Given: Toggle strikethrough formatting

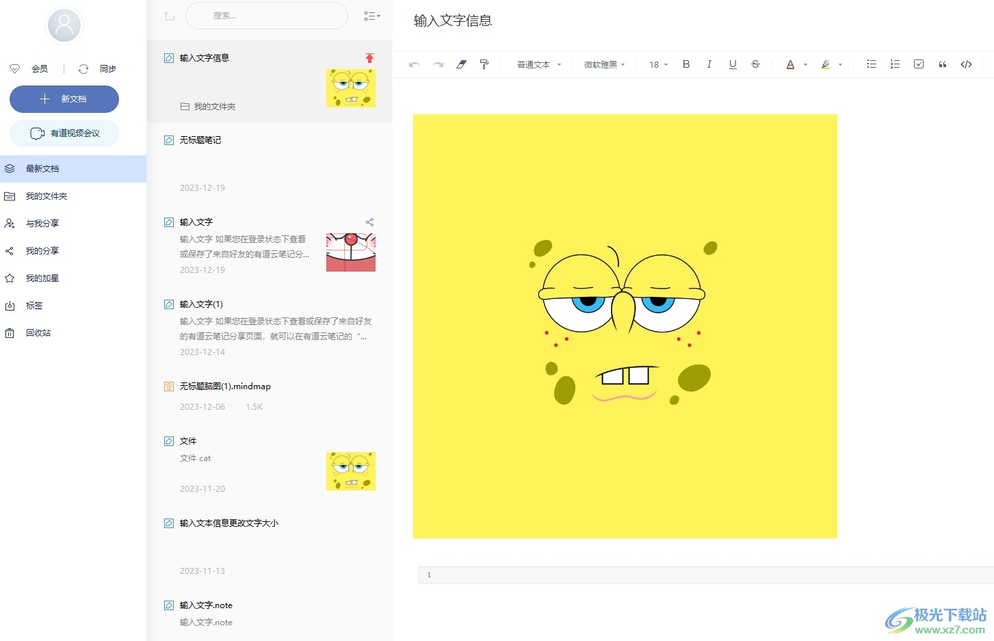Looking at the screenshot, I should (x=755, y=64).
